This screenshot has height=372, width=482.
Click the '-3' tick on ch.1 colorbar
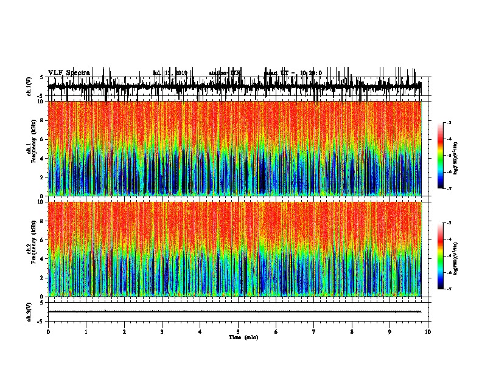[449, 122]
